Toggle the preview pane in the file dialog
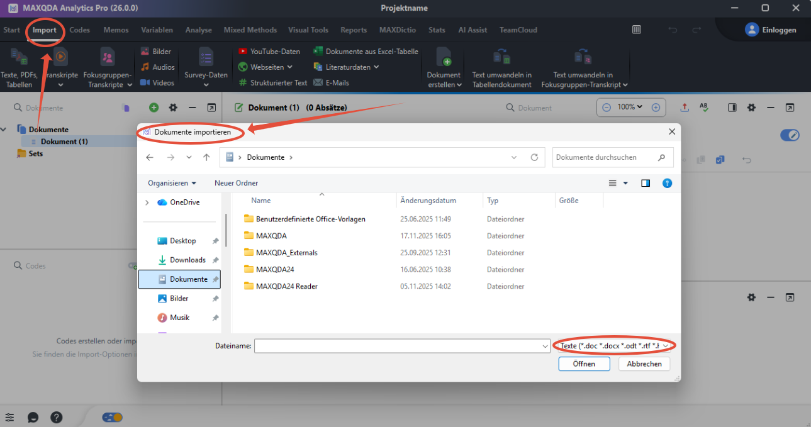Image resolution: width=811 pixels, height=427 pixels. 646,183
